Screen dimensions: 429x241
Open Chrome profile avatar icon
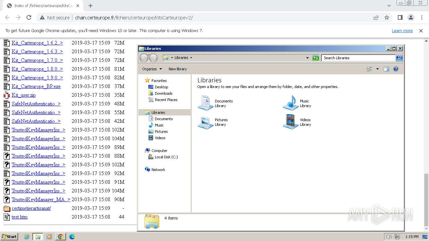click(x=411, y=18)
